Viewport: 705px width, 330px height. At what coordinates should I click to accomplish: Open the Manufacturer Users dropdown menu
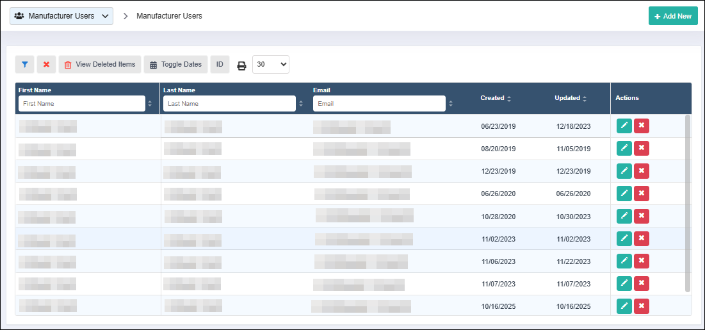click(61, 16)
